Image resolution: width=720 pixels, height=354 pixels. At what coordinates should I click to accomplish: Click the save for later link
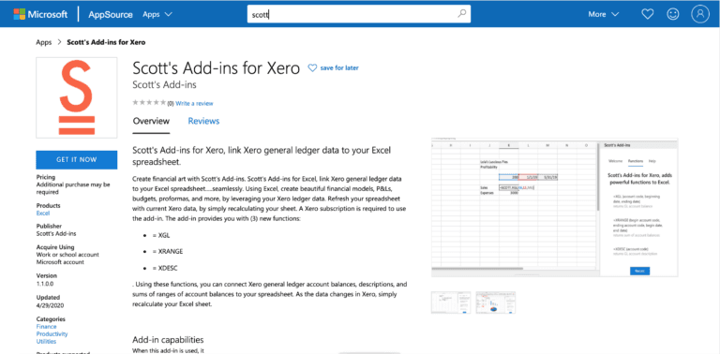tap(339, 67)
